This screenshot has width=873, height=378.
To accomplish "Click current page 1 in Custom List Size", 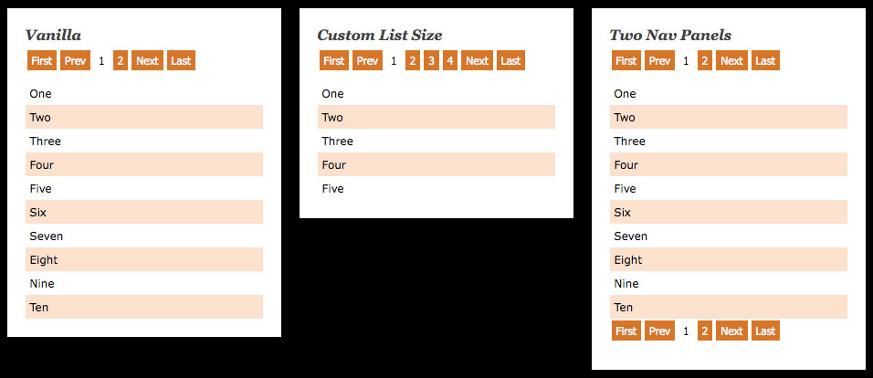I will click(x=394, y=61).
